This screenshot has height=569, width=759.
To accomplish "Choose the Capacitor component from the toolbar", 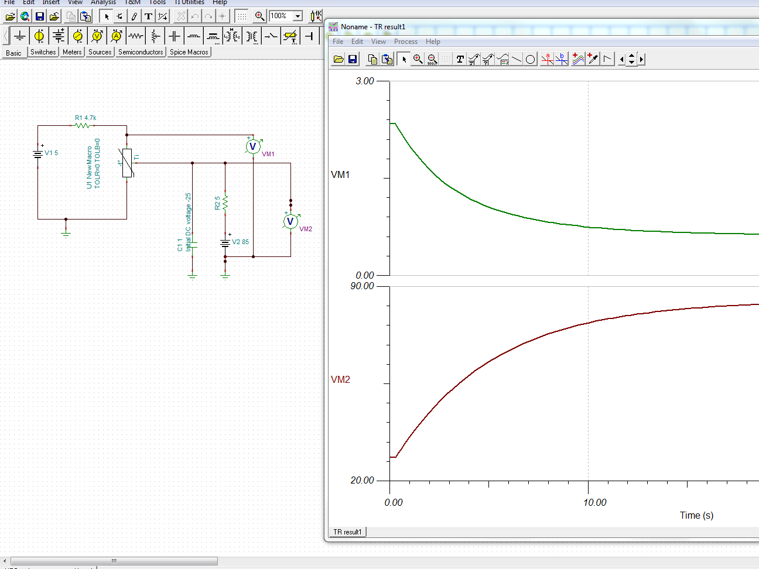I will pos(174,36).
